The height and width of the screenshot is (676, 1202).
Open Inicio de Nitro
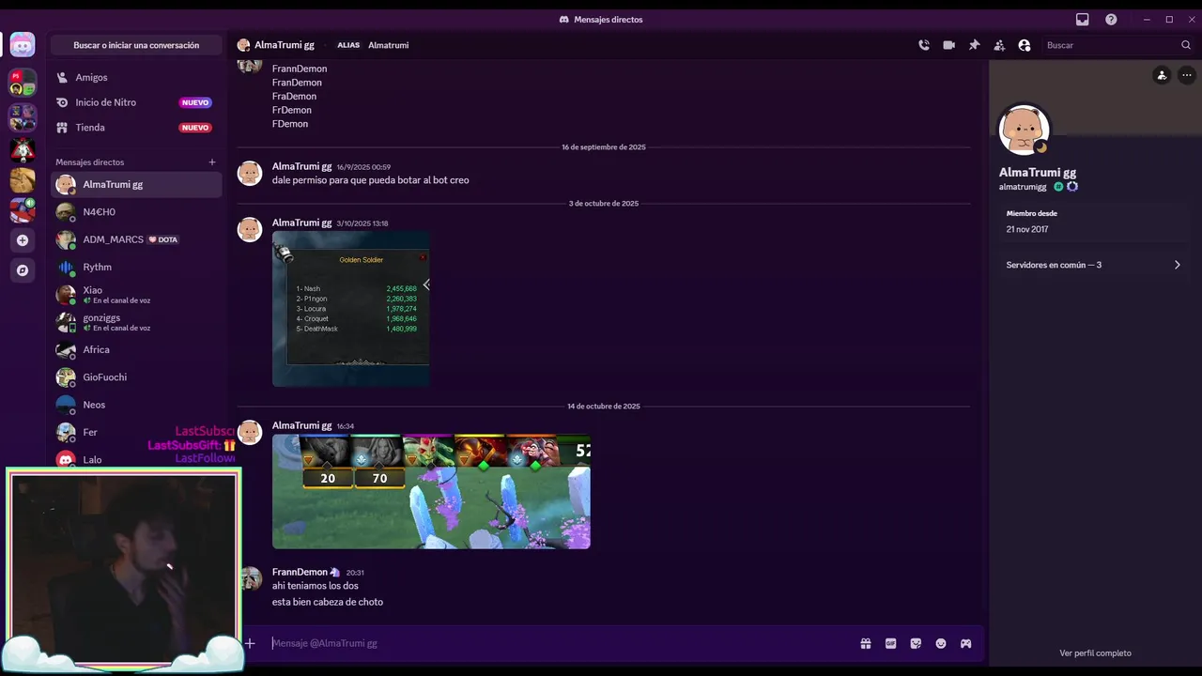[x=136, y=102]
